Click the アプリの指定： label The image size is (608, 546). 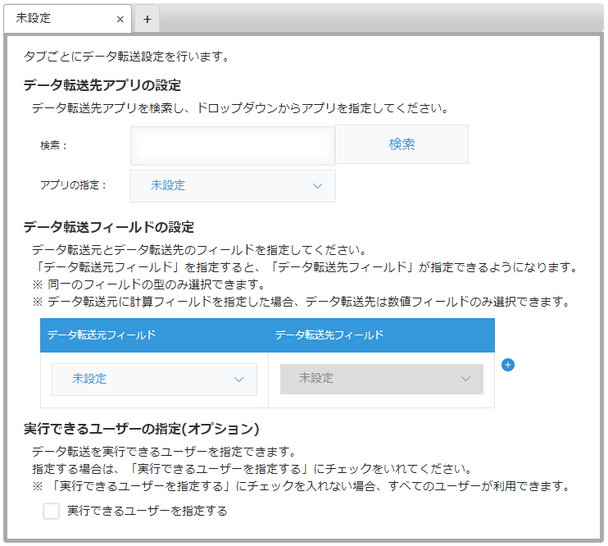pos(73,185)
